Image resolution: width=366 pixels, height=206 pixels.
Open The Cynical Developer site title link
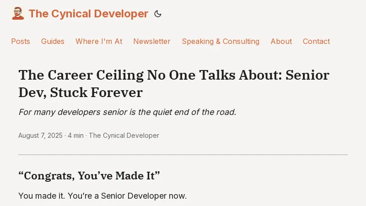click(x=88, y=14)
